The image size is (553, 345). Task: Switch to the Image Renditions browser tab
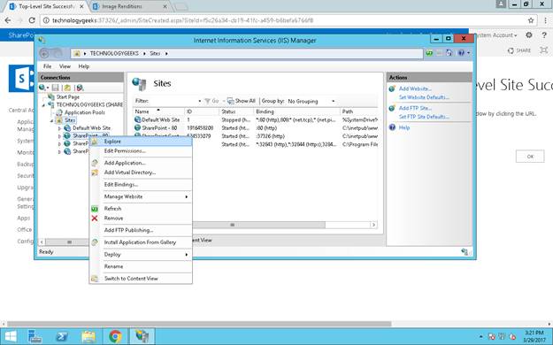(128, 6)
